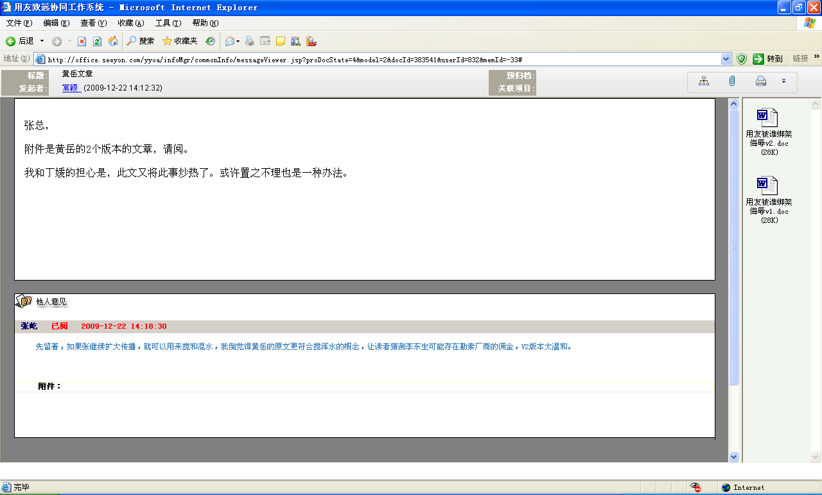822x495 pixels.
Task: Click the document Print icon in message header
Action: click(761, 82)
